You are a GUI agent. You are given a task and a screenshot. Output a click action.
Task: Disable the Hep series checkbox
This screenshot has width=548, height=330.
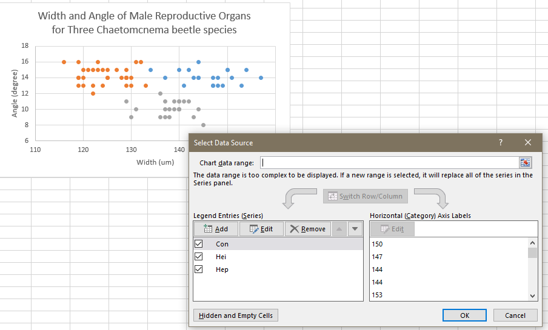point(198,269)
